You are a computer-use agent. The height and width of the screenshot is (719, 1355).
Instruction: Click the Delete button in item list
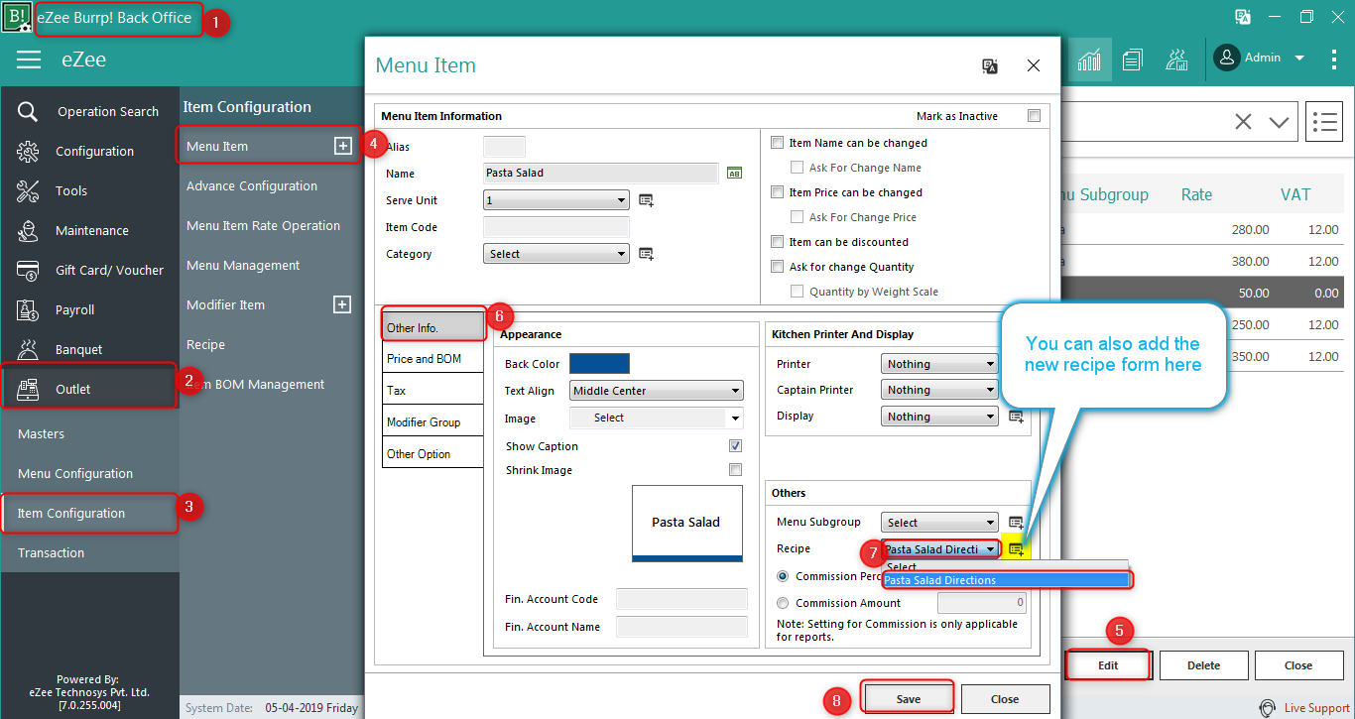click(x=1203, y=665)
